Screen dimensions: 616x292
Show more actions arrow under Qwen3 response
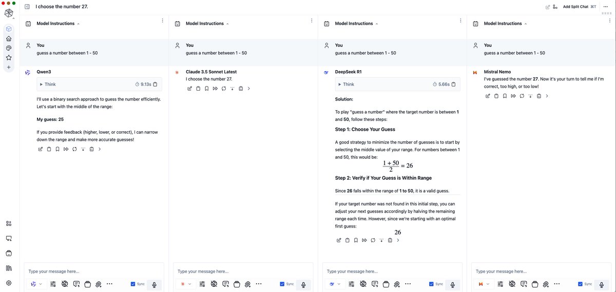point(100,149)
